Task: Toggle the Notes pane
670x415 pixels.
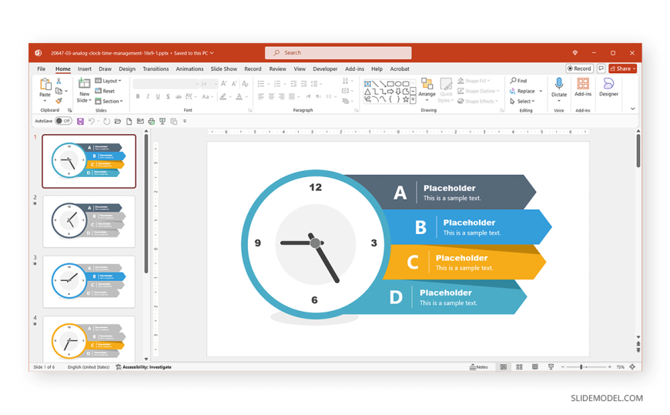Action: point(478,367)
